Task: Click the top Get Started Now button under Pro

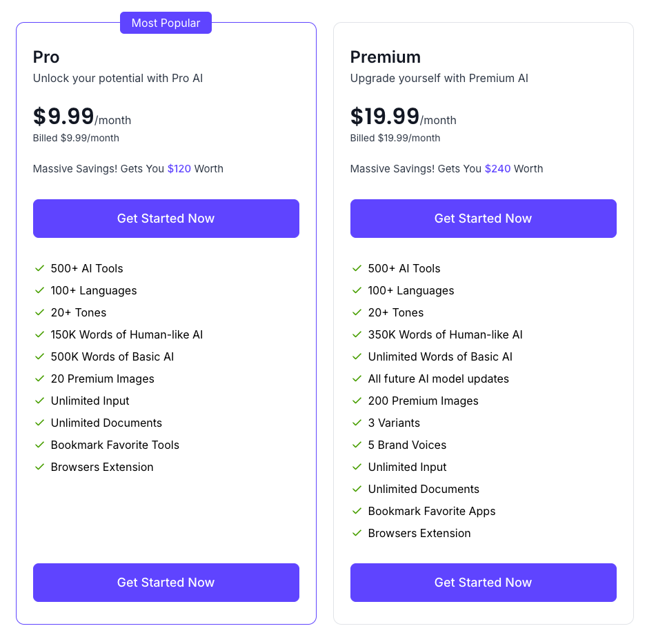Action: click(x=166, y=219)
